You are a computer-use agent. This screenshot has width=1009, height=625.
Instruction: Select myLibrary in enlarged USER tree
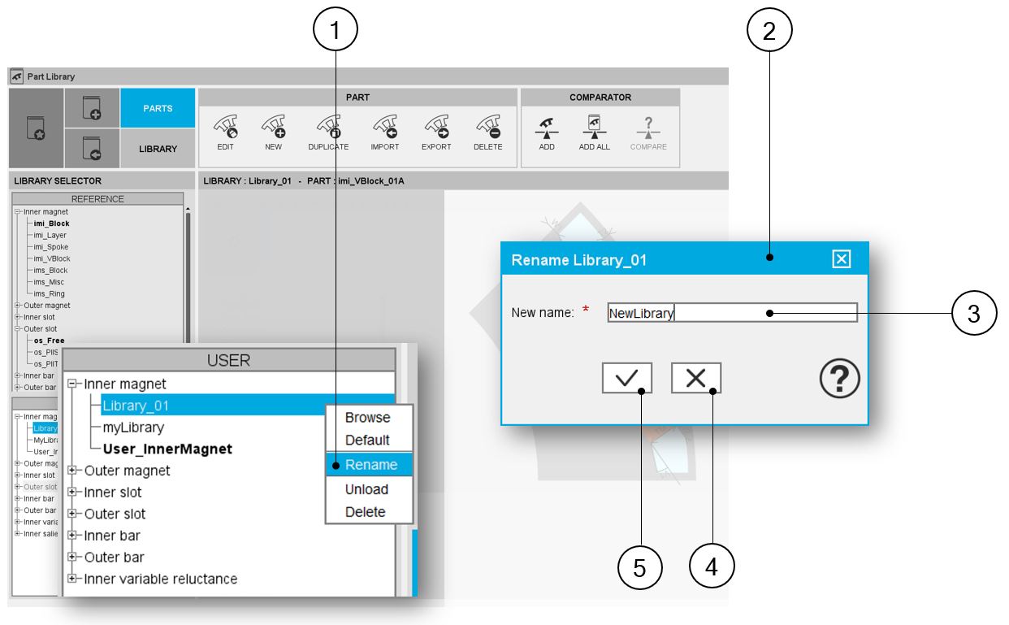(x=133, y=428)
